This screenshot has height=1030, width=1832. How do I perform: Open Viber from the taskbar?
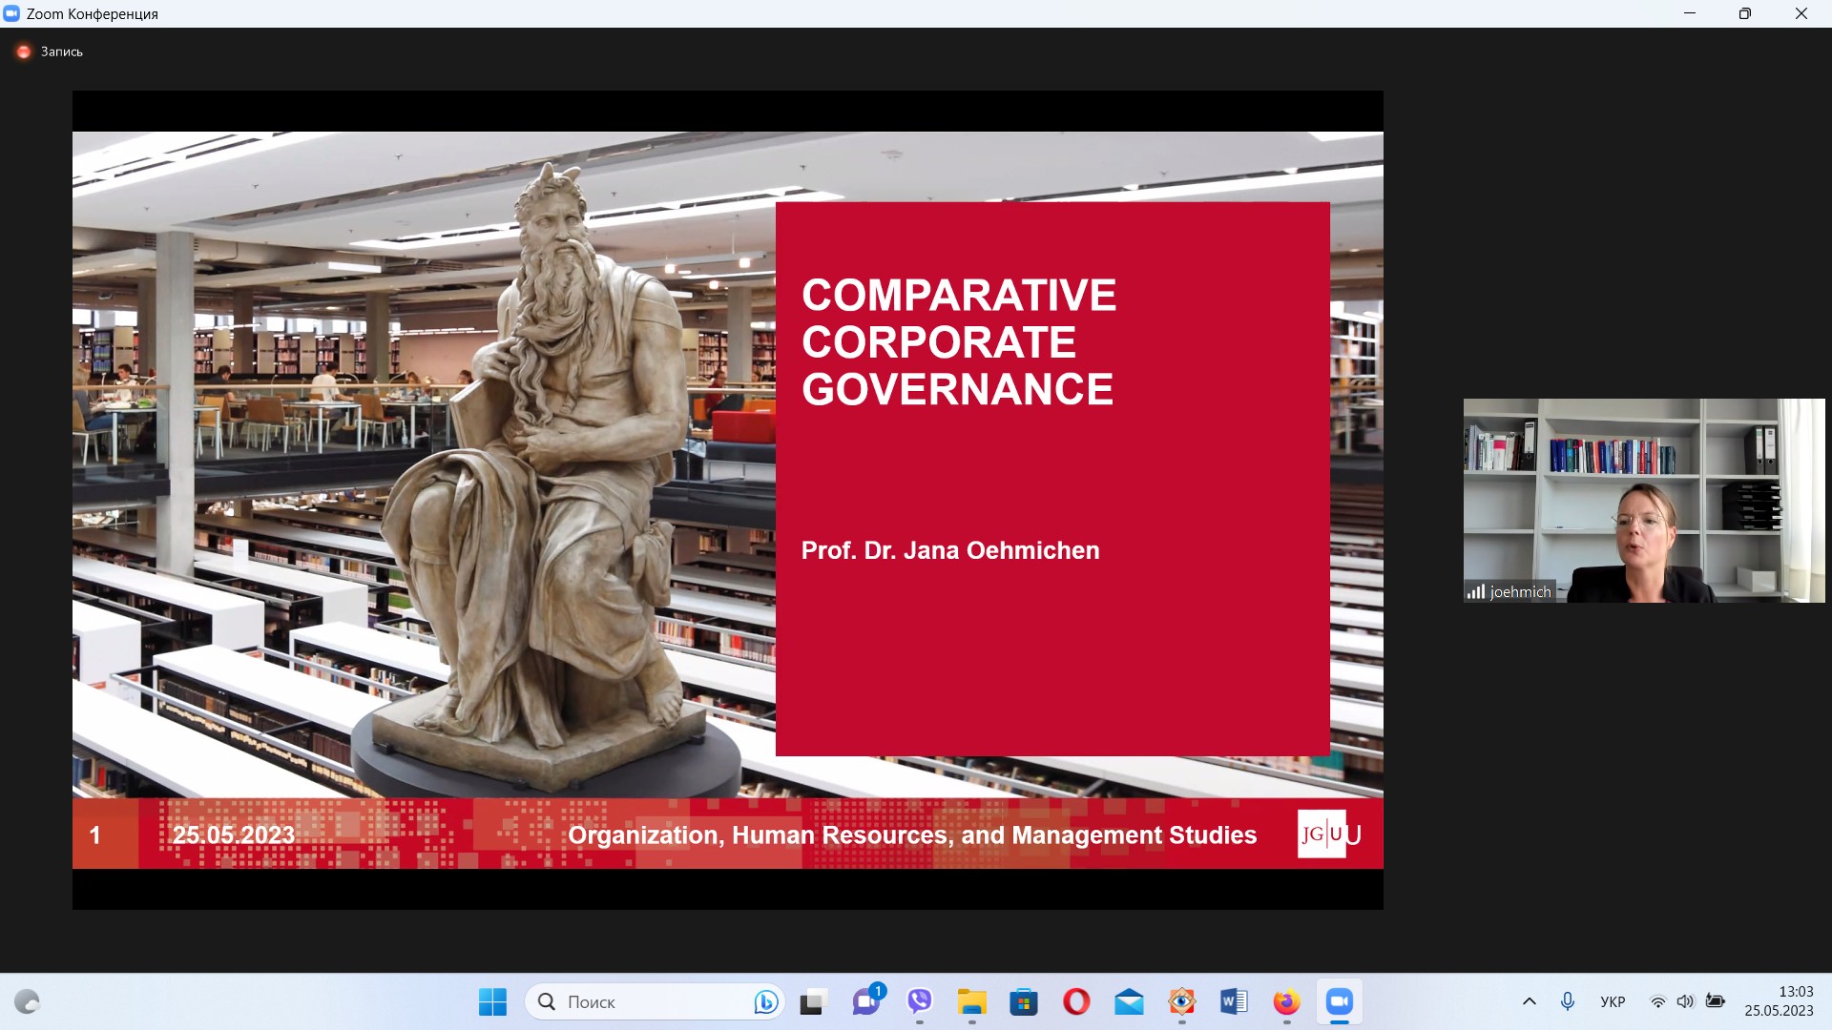(919, 1001)
